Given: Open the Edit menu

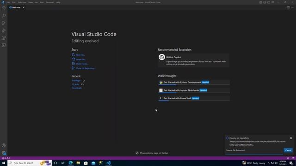Looking at the screenshot, I should [14, 2].
